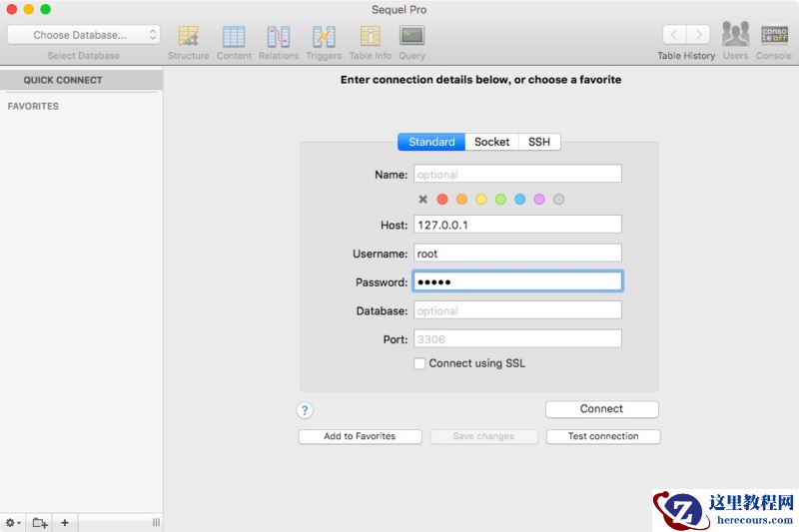This screenshot has height=532, width=799.
Task: Pick the orange color label
Action: (461, 199)
